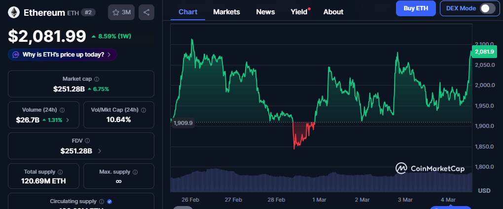Click the 2,081.9 current price label on chart
503x209 pixels.
click(484, 52)
